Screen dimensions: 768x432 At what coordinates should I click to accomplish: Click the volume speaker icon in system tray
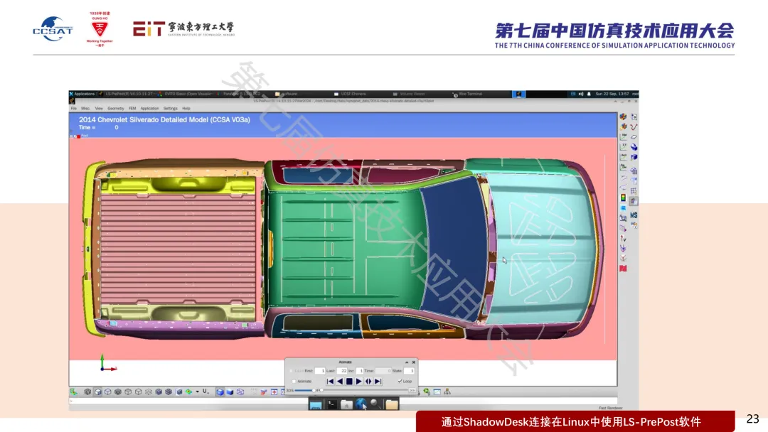coord(581,94)
